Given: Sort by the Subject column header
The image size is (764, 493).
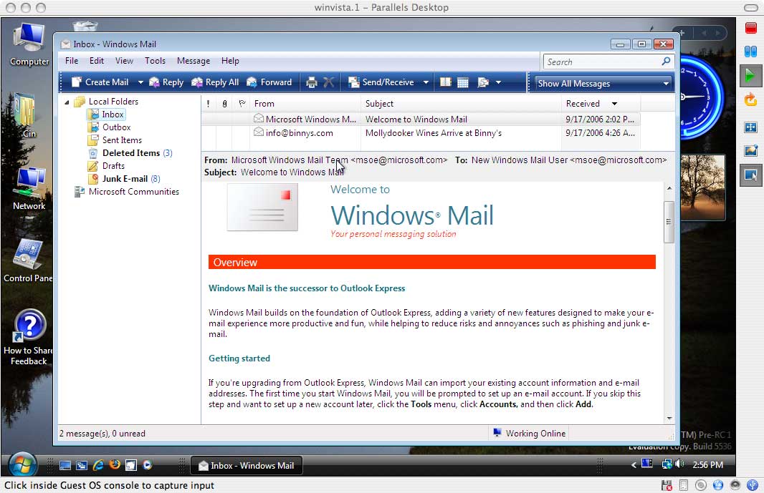Looking at the screenshot, I should (x=461, y=104).
